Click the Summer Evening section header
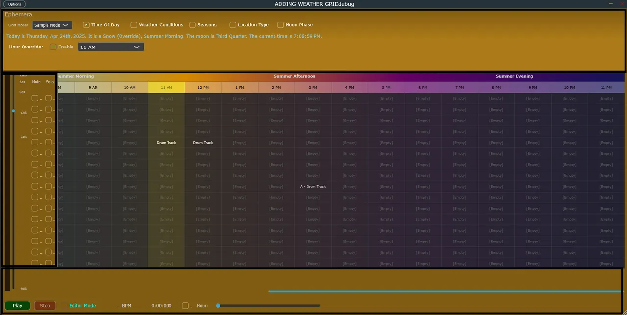Viewport: 627px width, 315px height. [514, 76]
